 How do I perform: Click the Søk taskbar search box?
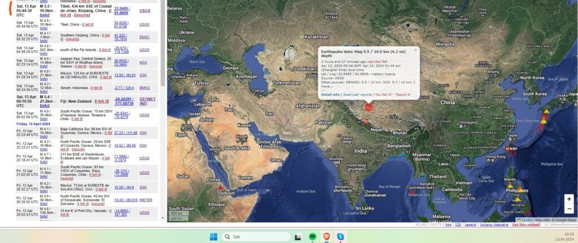[256, 237]
